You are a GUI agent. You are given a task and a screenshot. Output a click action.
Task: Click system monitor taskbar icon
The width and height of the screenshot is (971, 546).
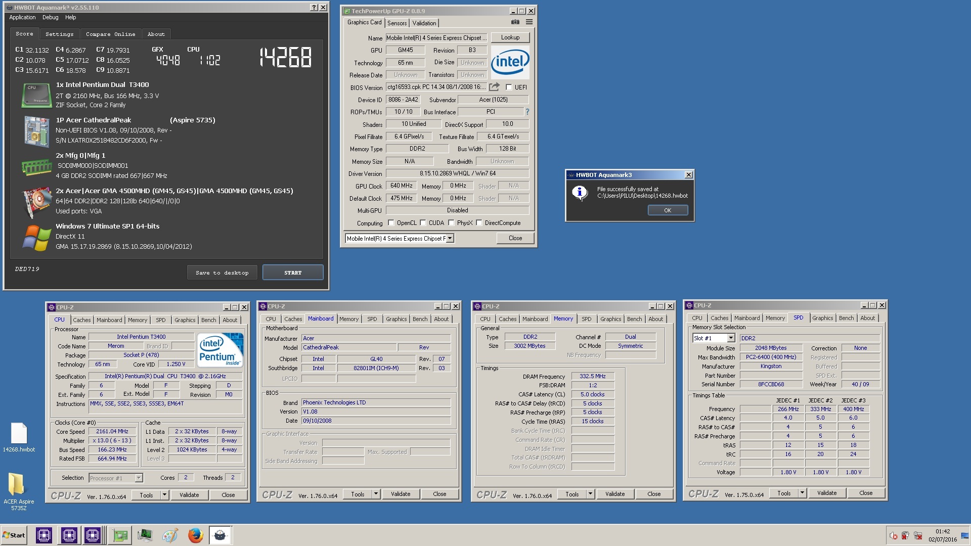pos(145,535)
